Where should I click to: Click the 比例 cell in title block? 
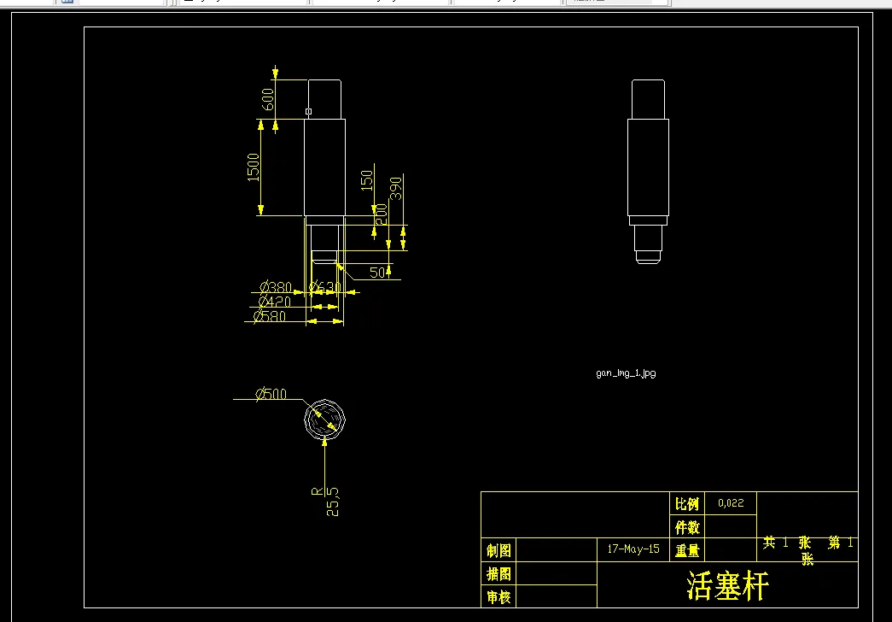[x=686, y=504]
